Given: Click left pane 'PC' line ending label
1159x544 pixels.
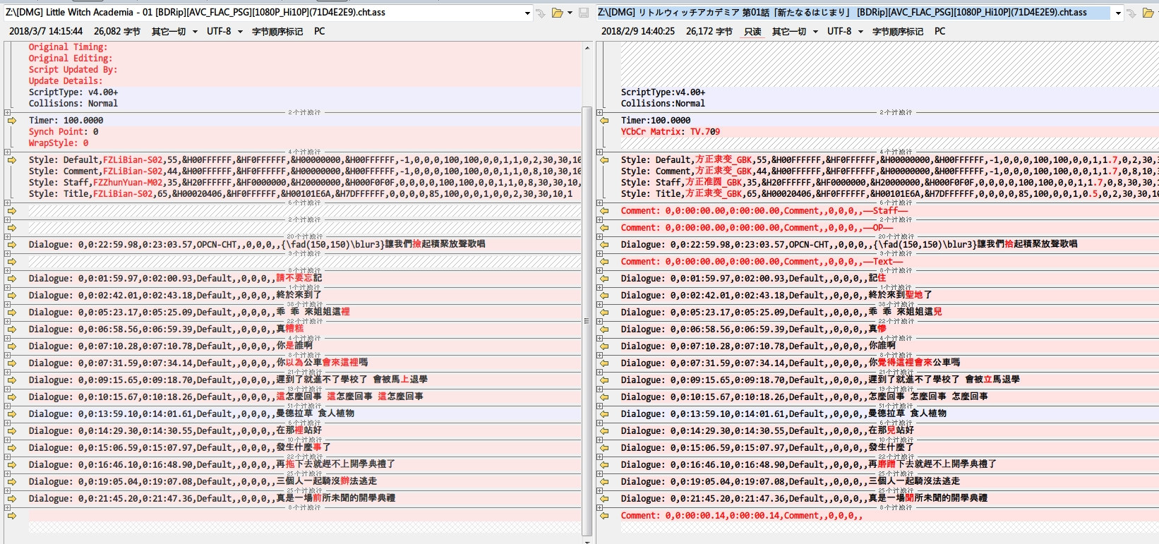Looking at the screenshot, I should point(320,32).
